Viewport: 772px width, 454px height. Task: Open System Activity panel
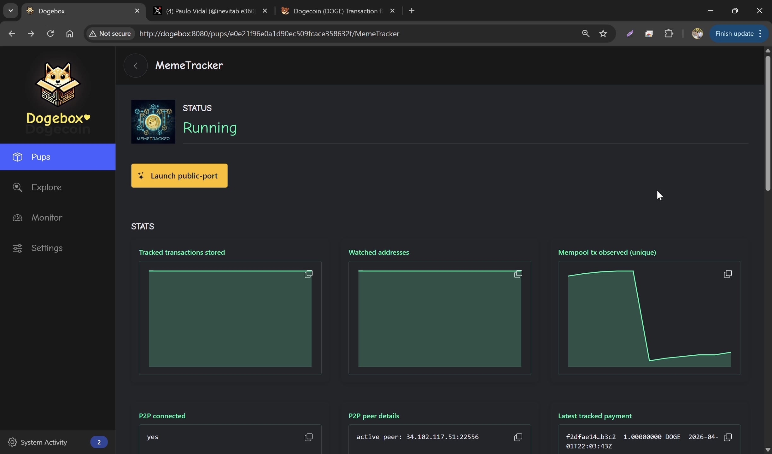[44, 442]
